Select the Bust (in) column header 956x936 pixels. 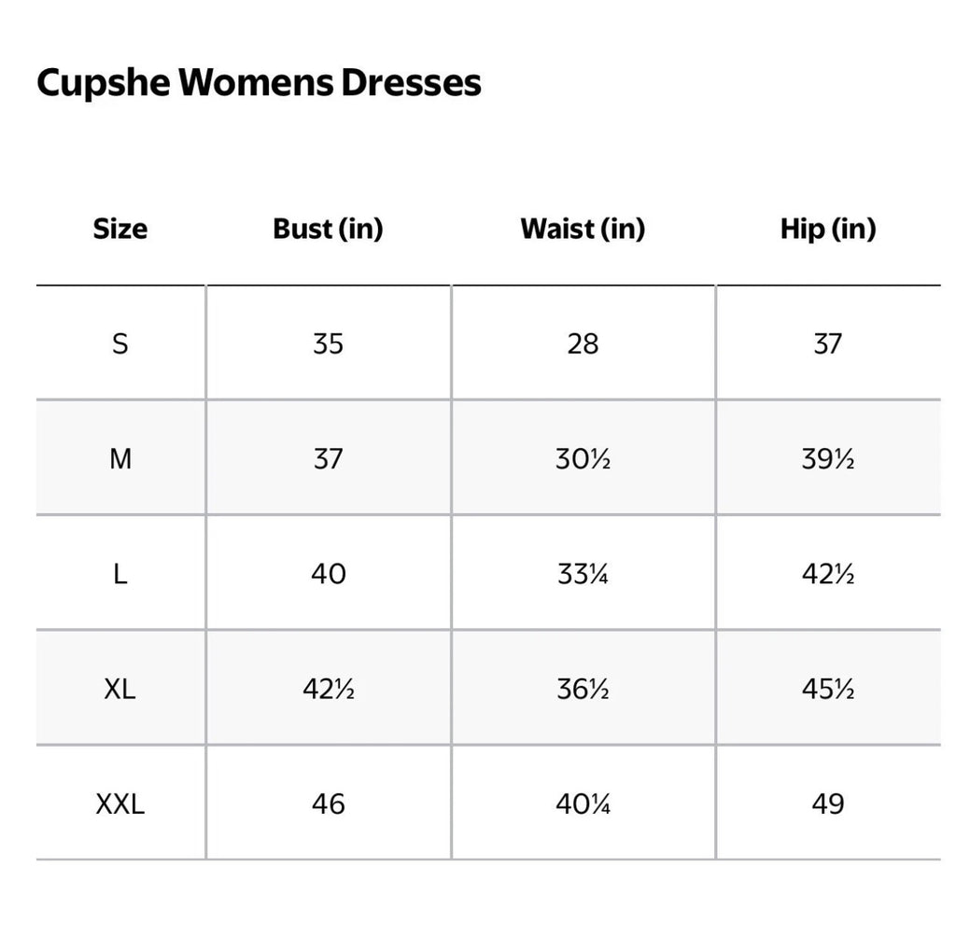point(328,229)
